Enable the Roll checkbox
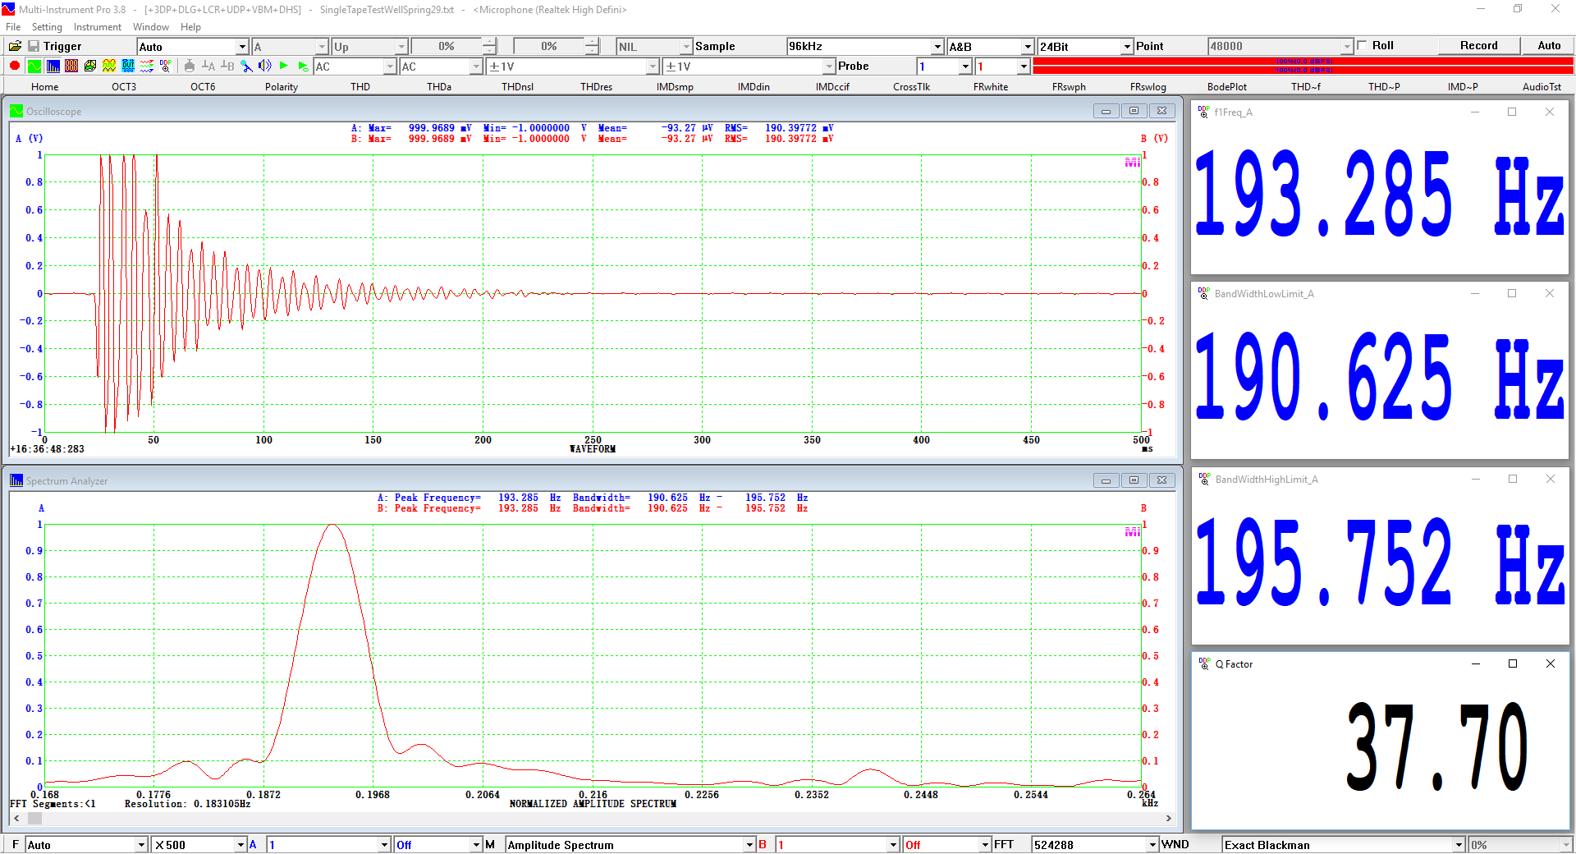The width and height of the screenshot is (1576, 854). [x=1363, y=46]
